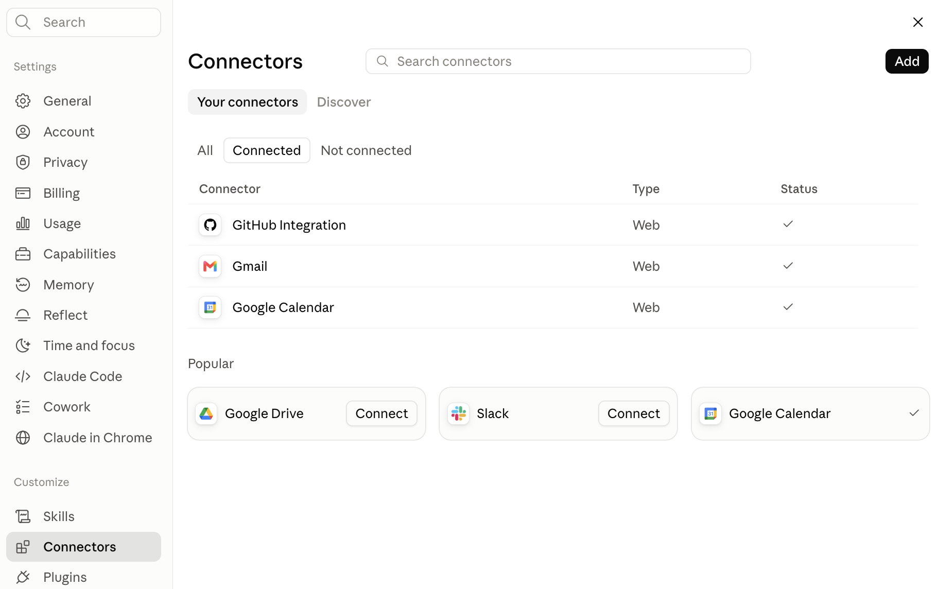
Task: Open Claude in Chrome globe icon
Action: pos(23,438)
